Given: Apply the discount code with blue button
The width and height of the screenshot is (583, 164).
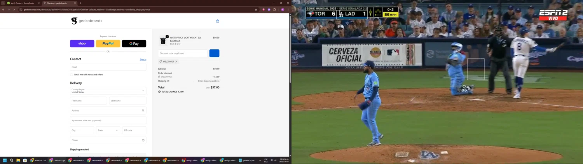Looking at the screenshot, I should point(214,53).
